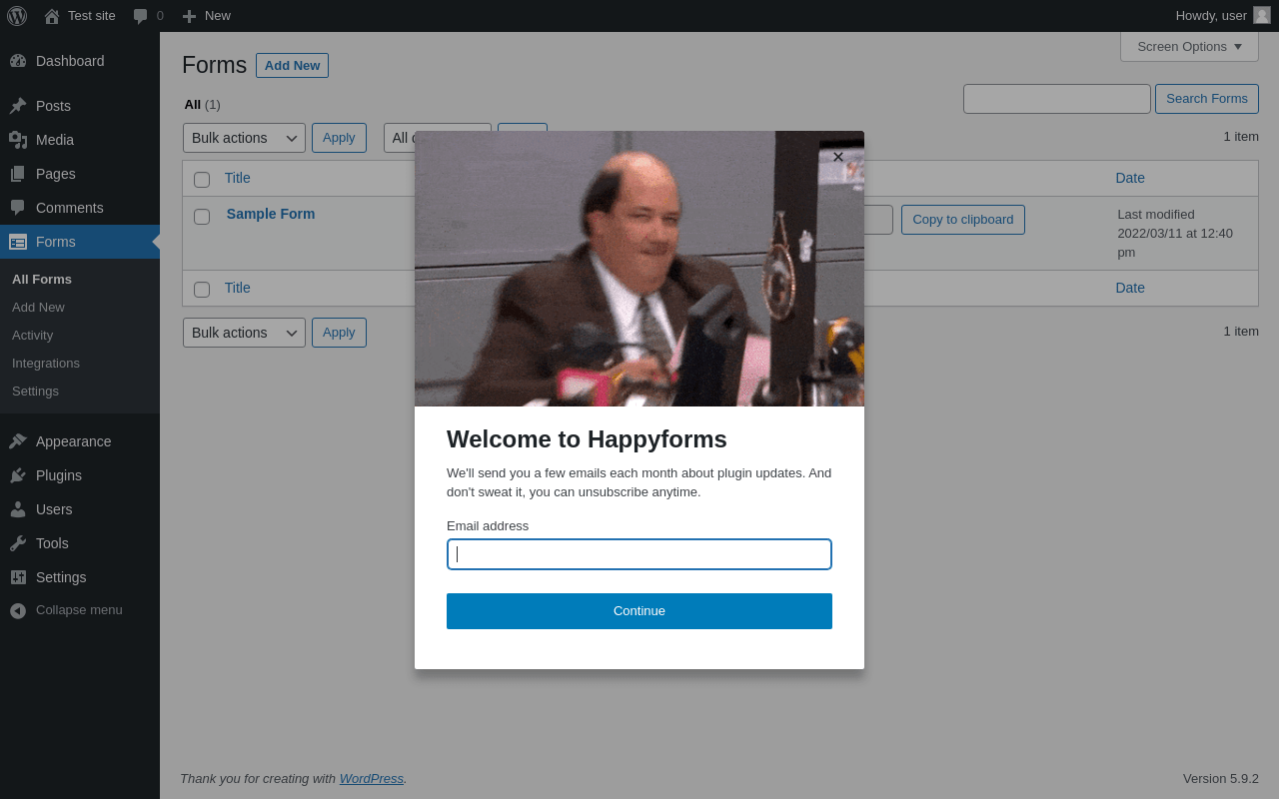Click the Posts pushpin icon
This screenshot has height=799, width=1279.
click(x=18, y=106)
